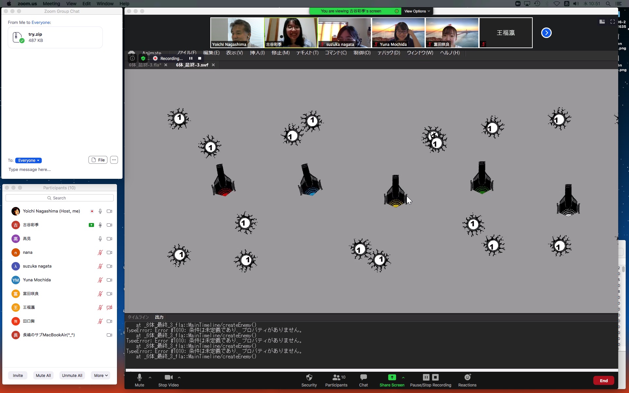The width and height of the screenshot is (629, 393).
Task: Open the Everyone recipient dropdown
Action: click(x=29, y=160)
